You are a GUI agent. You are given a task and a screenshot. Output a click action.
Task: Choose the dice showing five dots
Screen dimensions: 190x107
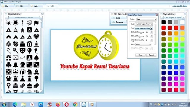(9, 72)
